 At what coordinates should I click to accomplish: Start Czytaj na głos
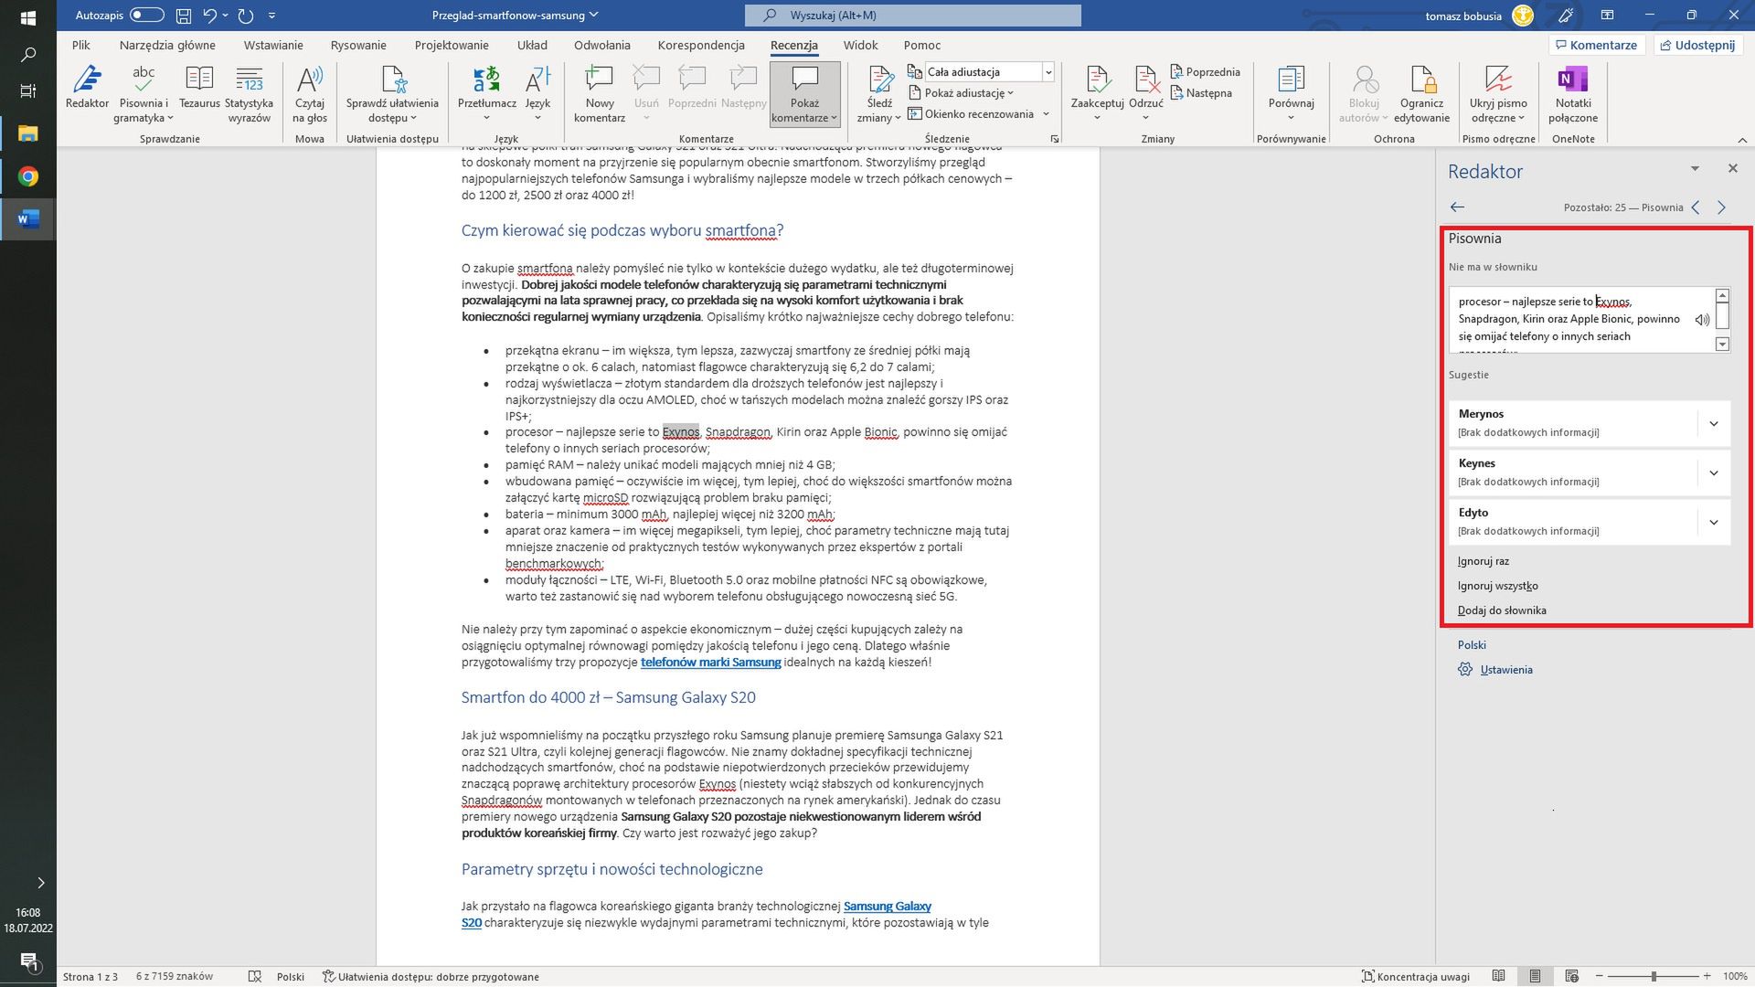[309, 91]
